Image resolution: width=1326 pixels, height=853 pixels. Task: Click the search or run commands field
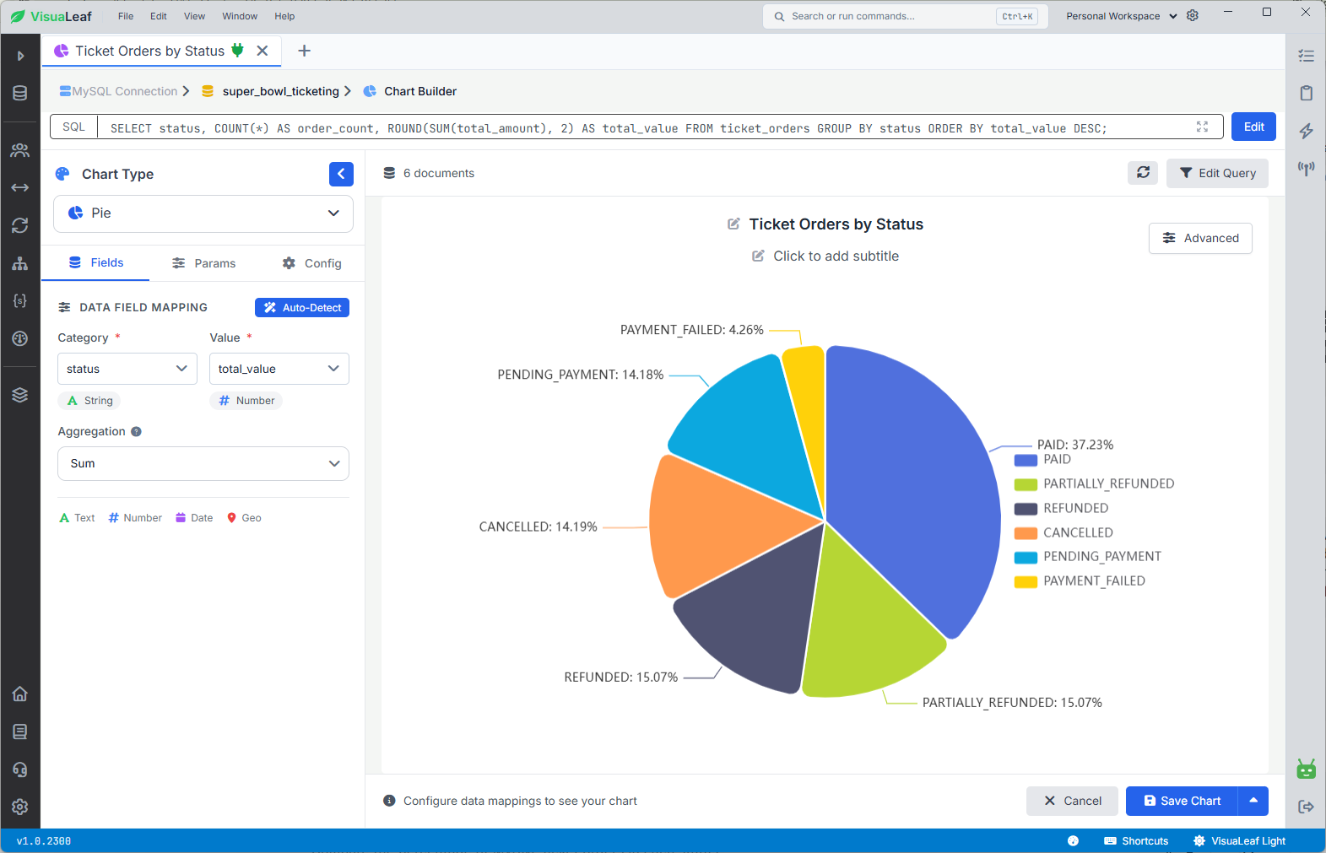click(x=906, y=16)
